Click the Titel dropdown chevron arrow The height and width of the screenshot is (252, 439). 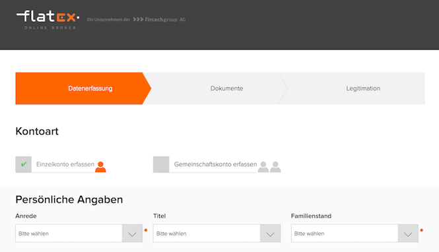(x=270, y=234)
